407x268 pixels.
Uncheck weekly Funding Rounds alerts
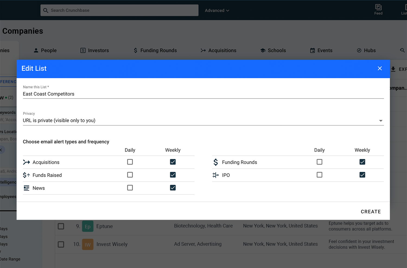[x=362, y=162]
